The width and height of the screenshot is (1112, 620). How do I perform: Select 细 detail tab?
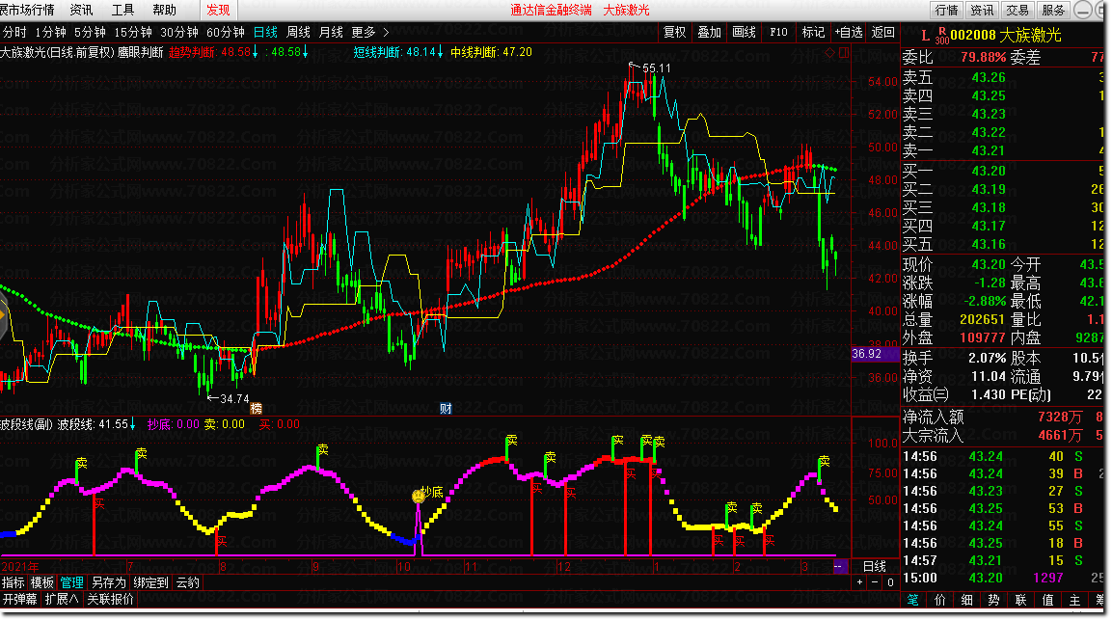tap(967, 600)
